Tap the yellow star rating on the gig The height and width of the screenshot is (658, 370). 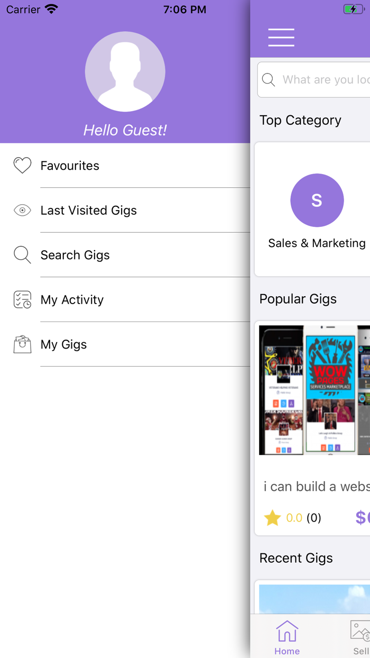click(x=272, y=518)
